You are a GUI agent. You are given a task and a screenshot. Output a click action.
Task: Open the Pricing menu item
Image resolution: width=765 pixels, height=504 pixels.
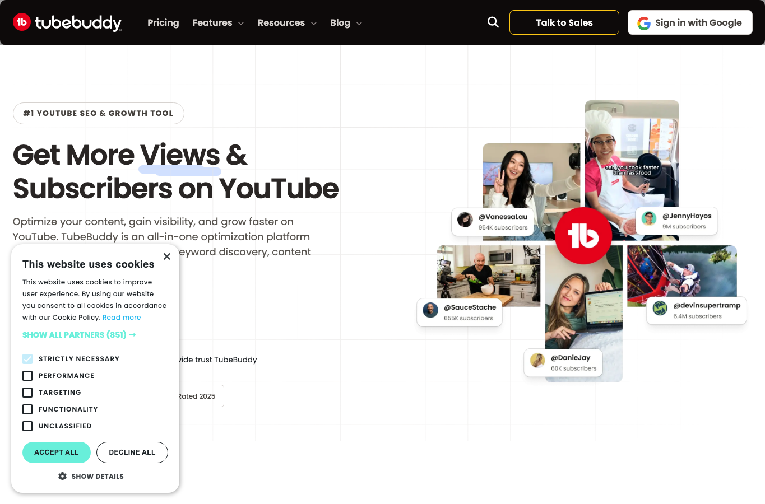163,22
